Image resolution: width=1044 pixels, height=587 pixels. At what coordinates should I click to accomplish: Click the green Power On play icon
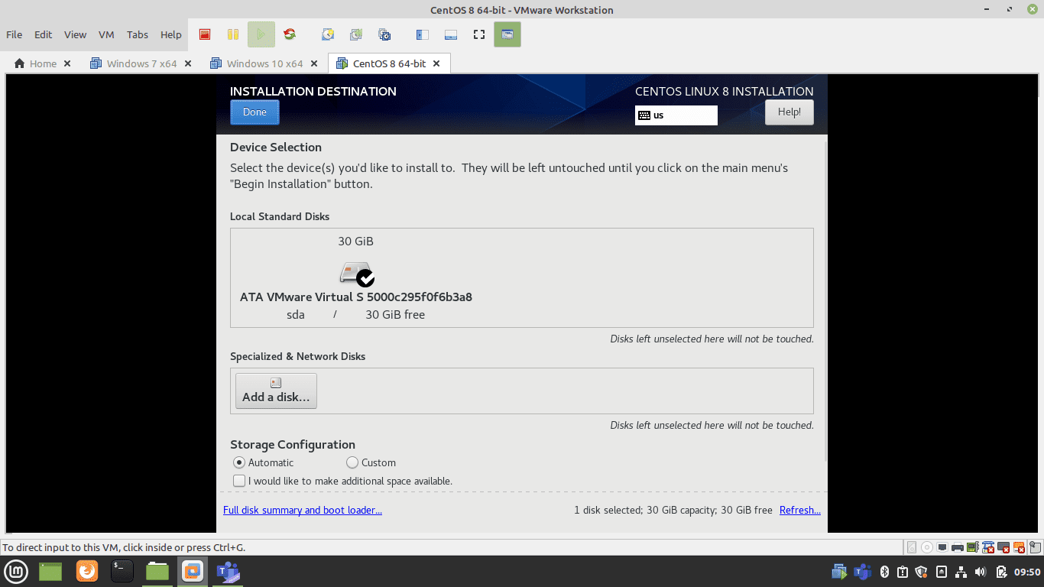pos(261,34)
